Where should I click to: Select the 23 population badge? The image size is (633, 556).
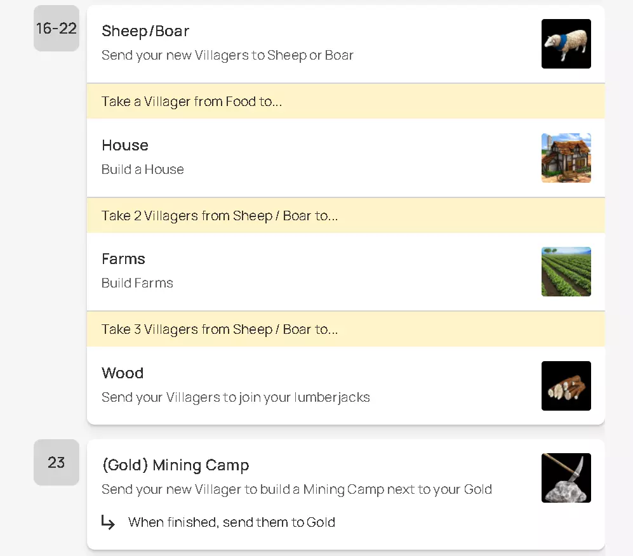tap(57, 463)
